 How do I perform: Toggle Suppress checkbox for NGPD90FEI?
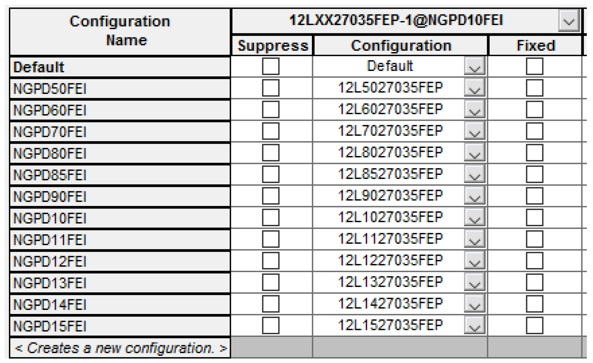click(x=270, y=196)
